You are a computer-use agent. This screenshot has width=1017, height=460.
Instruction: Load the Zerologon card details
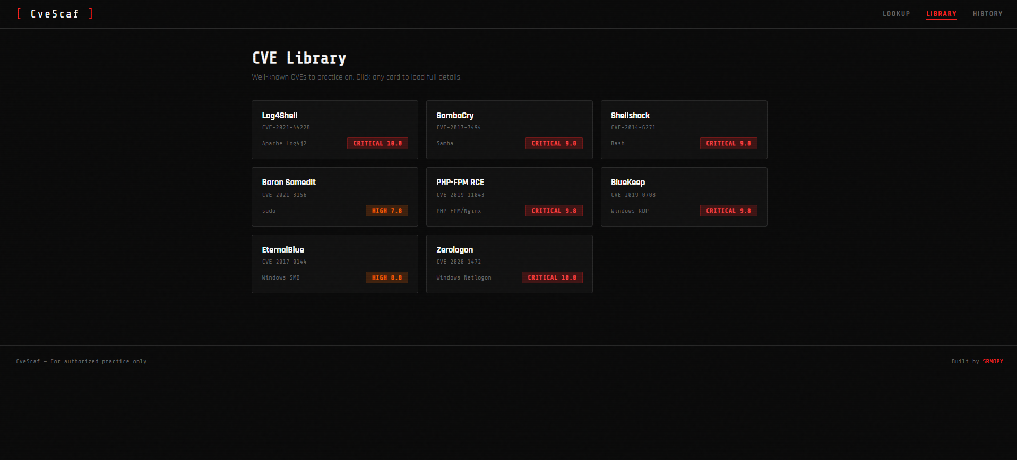point(509,264)
